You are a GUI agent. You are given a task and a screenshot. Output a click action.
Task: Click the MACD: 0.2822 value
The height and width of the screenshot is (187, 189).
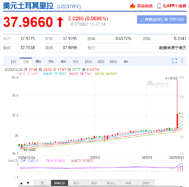click(82, 161)
